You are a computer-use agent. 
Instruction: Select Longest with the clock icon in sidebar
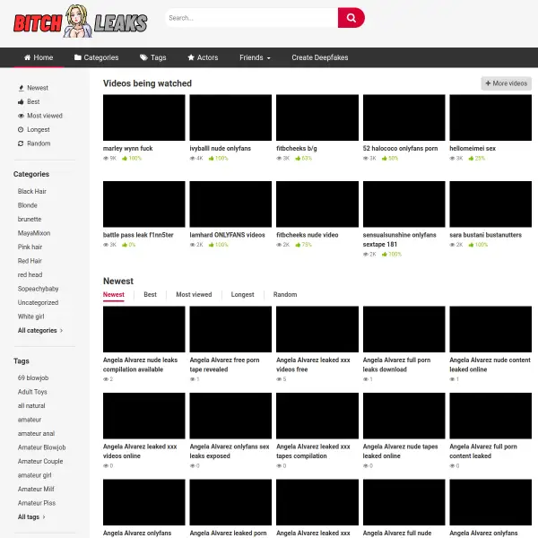point(38,129)
